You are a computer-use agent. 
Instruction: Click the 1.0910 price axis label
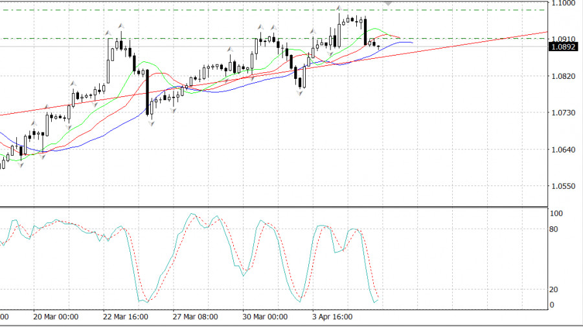pos(563,39)
